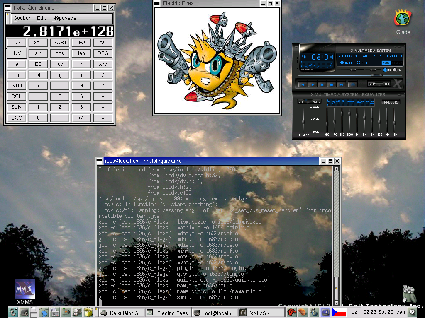The height and width of the screenshot is (318, 425).
Task: Open the Soubor menu in calculator
Action: (x=22, y=18)
